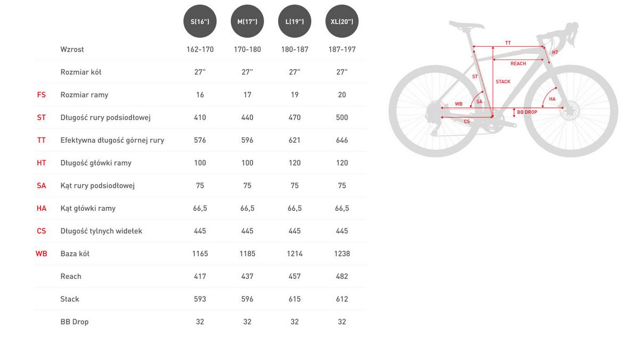
Task: Click the Stack value 593
Action: click(x=200, y=299)
